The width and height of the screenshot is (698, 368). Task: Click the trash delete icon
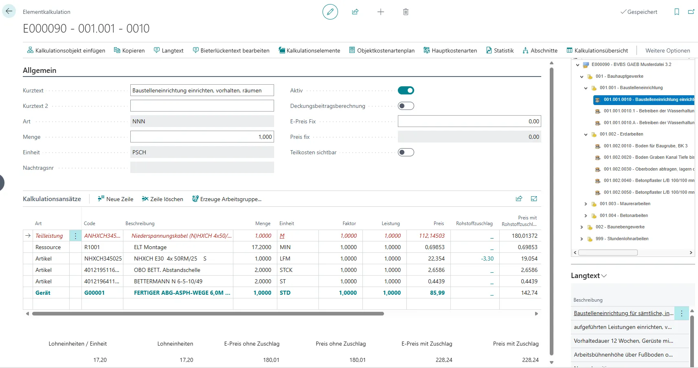coord(406,12)
